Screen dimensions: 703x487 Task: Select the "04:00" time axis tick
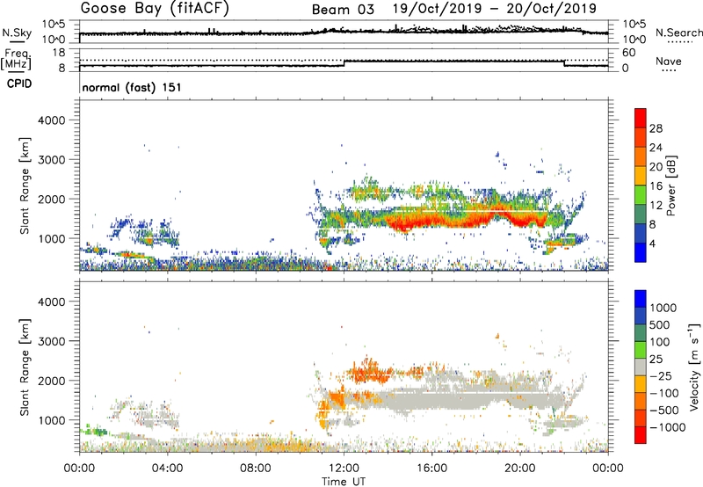167,469
